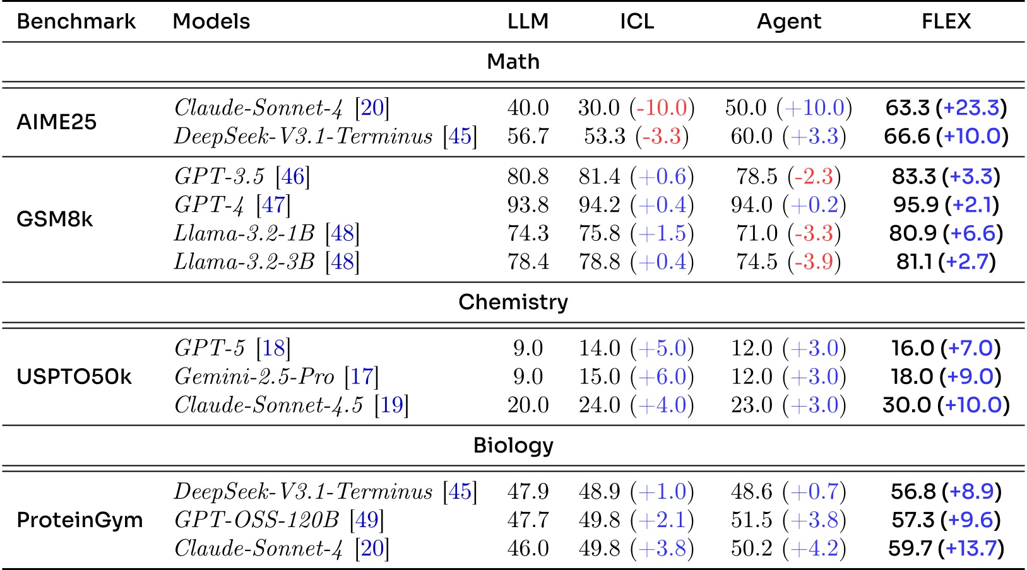This screenshot has height=570, width=1027.
Task: Click the Chemistry section heading
Action: 513,302
